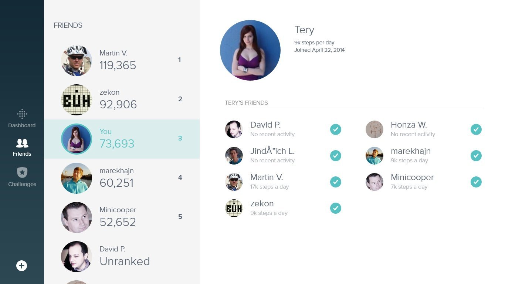Click zekon's pixel avatar in leaderboard
The image size is (505, 284).
(77, 100)
